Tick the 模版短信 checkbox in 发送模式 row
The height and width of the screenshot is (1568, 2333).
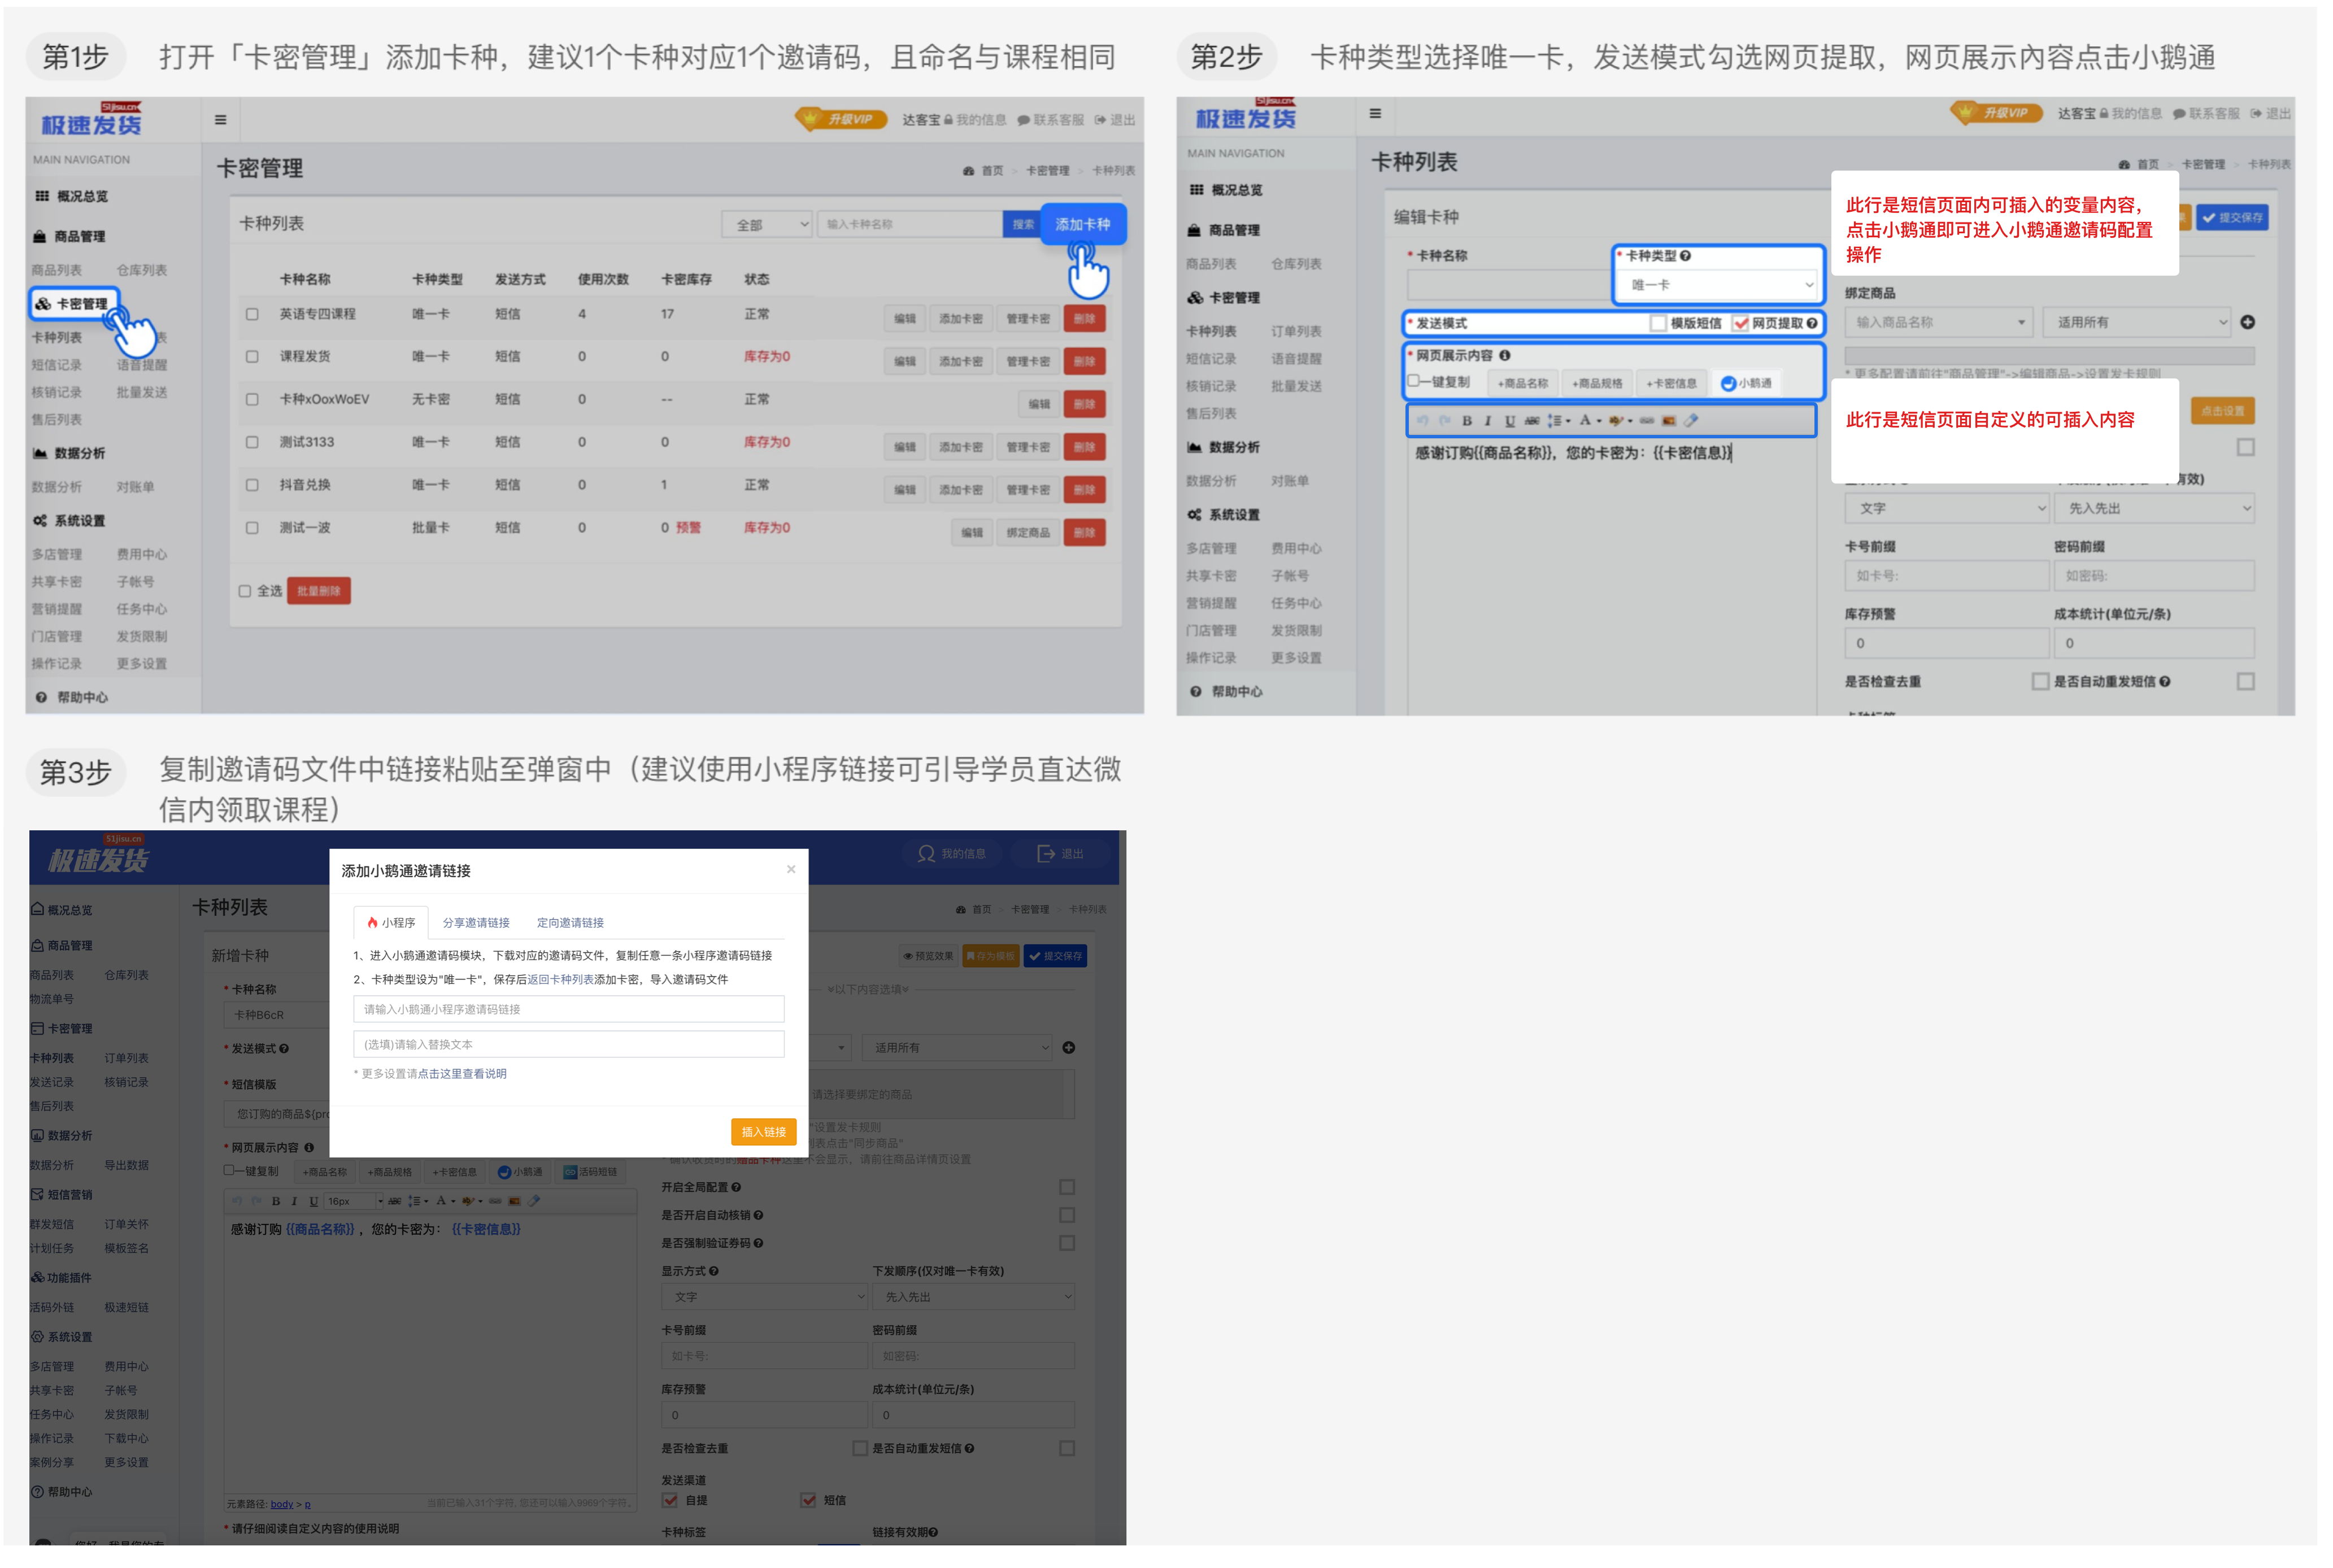pyautogui.click(x=1659, y=323)
